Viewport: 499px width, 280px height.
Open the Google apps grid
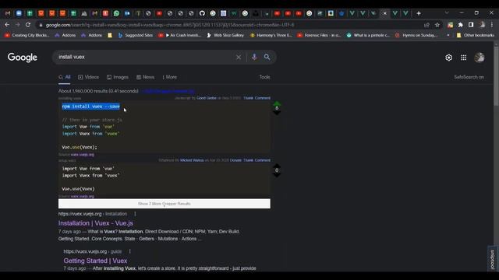point(464,58)
